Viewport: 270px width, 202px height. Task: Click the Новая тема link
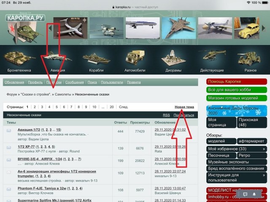pyautogui.click(x=184, y=107)
